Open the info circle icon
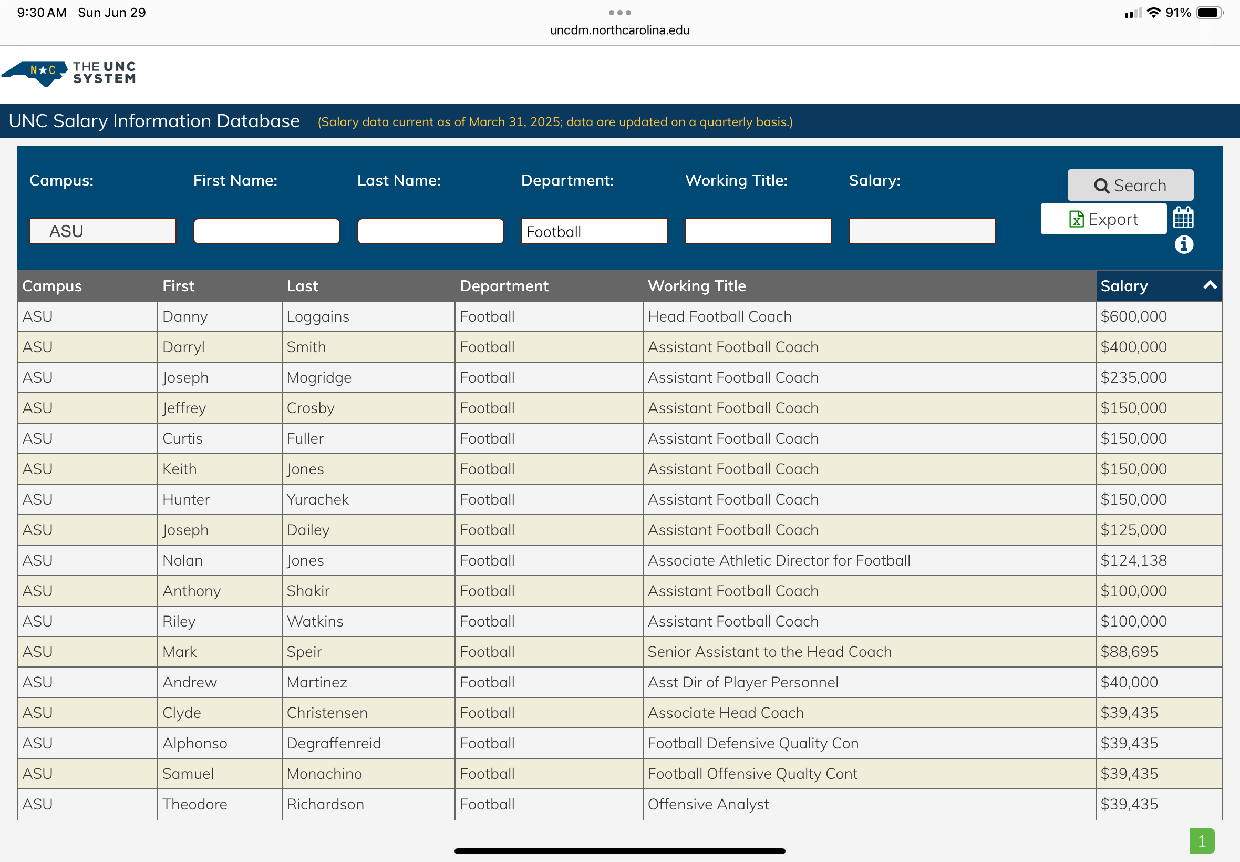Screen dimensions: 1240x862 [1183, 245]
